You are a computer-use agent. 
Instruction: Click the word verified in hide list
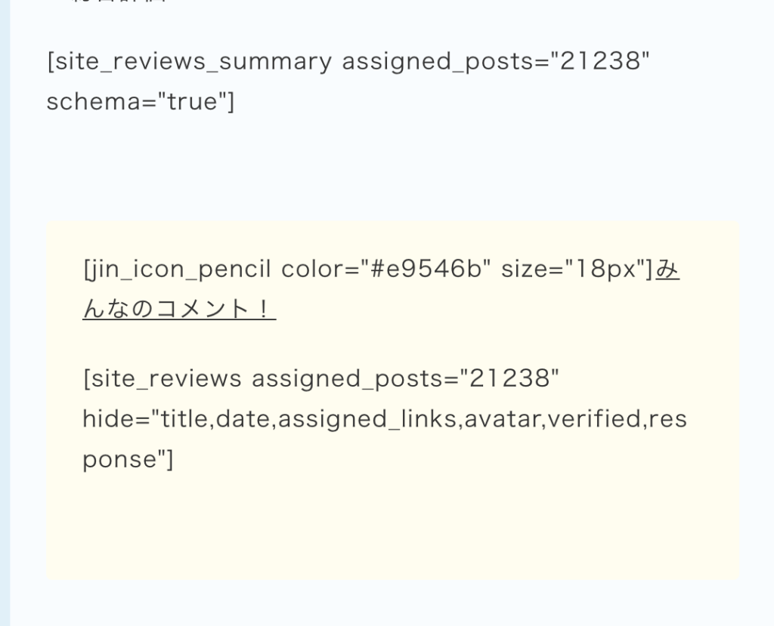[x=595, y=418]
